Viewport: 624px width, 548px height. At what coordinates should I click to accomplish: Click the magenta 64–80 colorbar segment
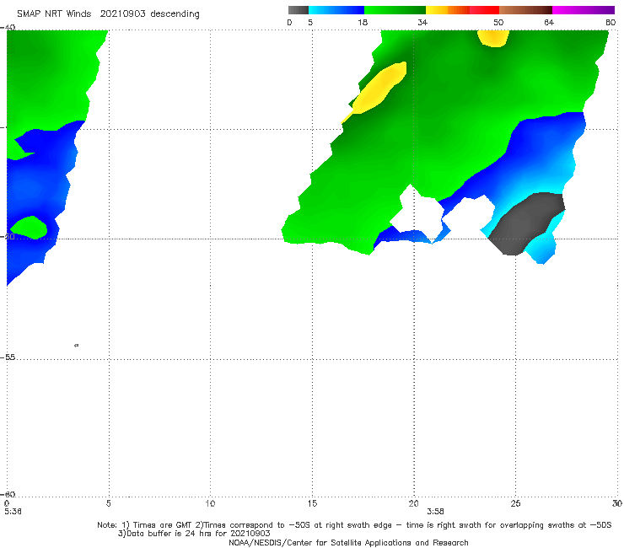[584, 10]
